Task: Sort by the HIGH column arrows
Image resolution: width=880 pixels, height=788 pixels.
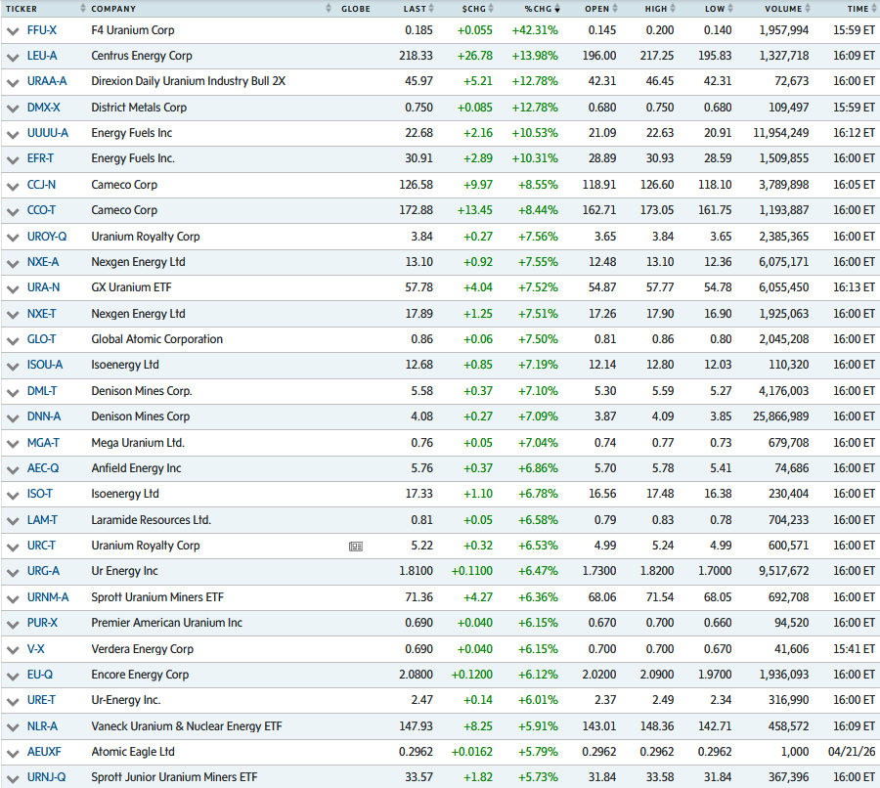Action: coord(673,9)
